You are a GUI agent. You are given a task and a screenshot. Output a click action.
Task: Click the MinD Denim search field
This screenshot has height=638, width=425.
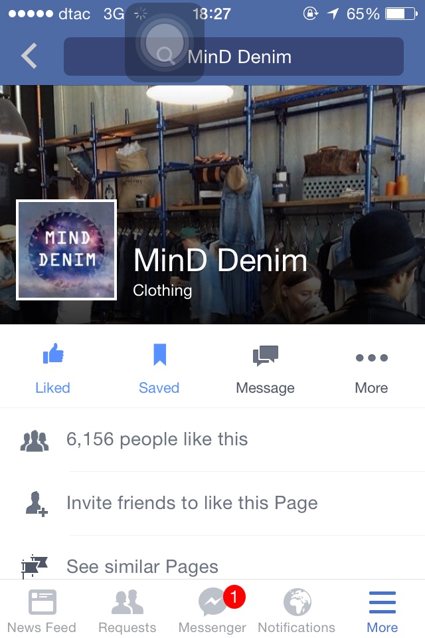pyautogui.click(x=234, y=56)
